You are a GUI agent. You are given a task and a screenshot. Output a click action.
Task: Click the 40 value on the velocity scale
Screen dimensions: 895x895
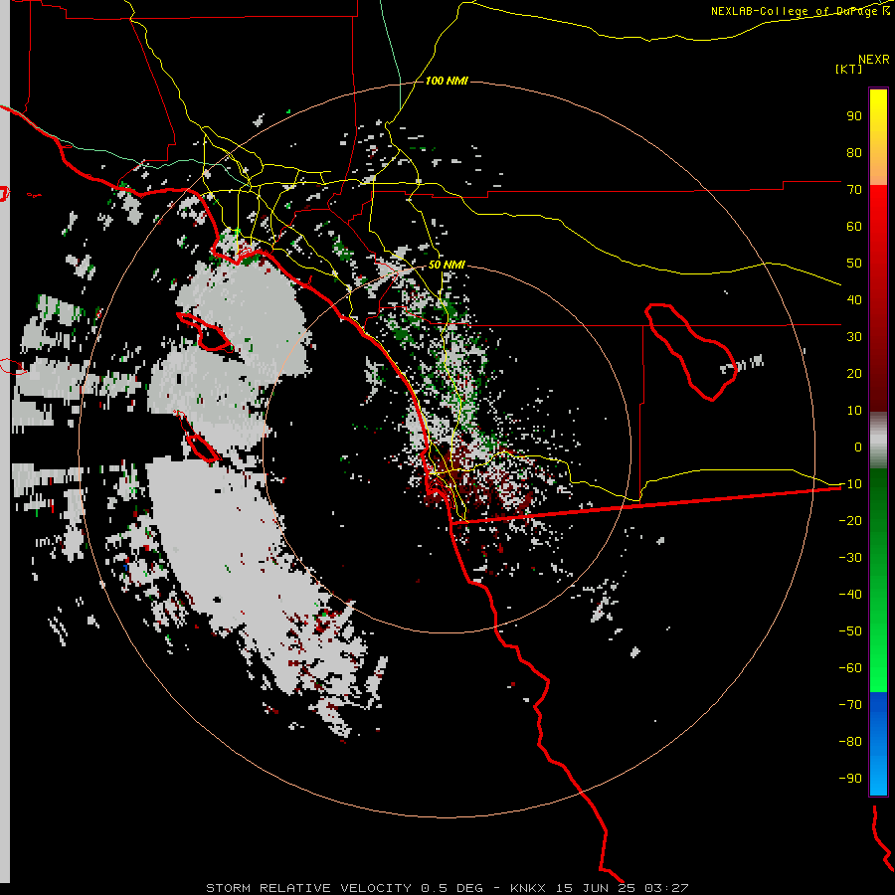click(x=854, y=299)
